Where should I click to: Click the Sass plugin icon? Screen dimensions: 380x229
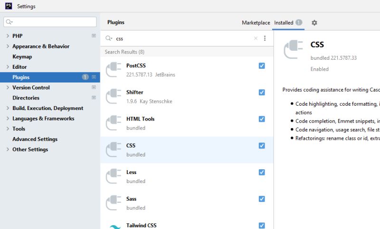click(x=113, y=202)
